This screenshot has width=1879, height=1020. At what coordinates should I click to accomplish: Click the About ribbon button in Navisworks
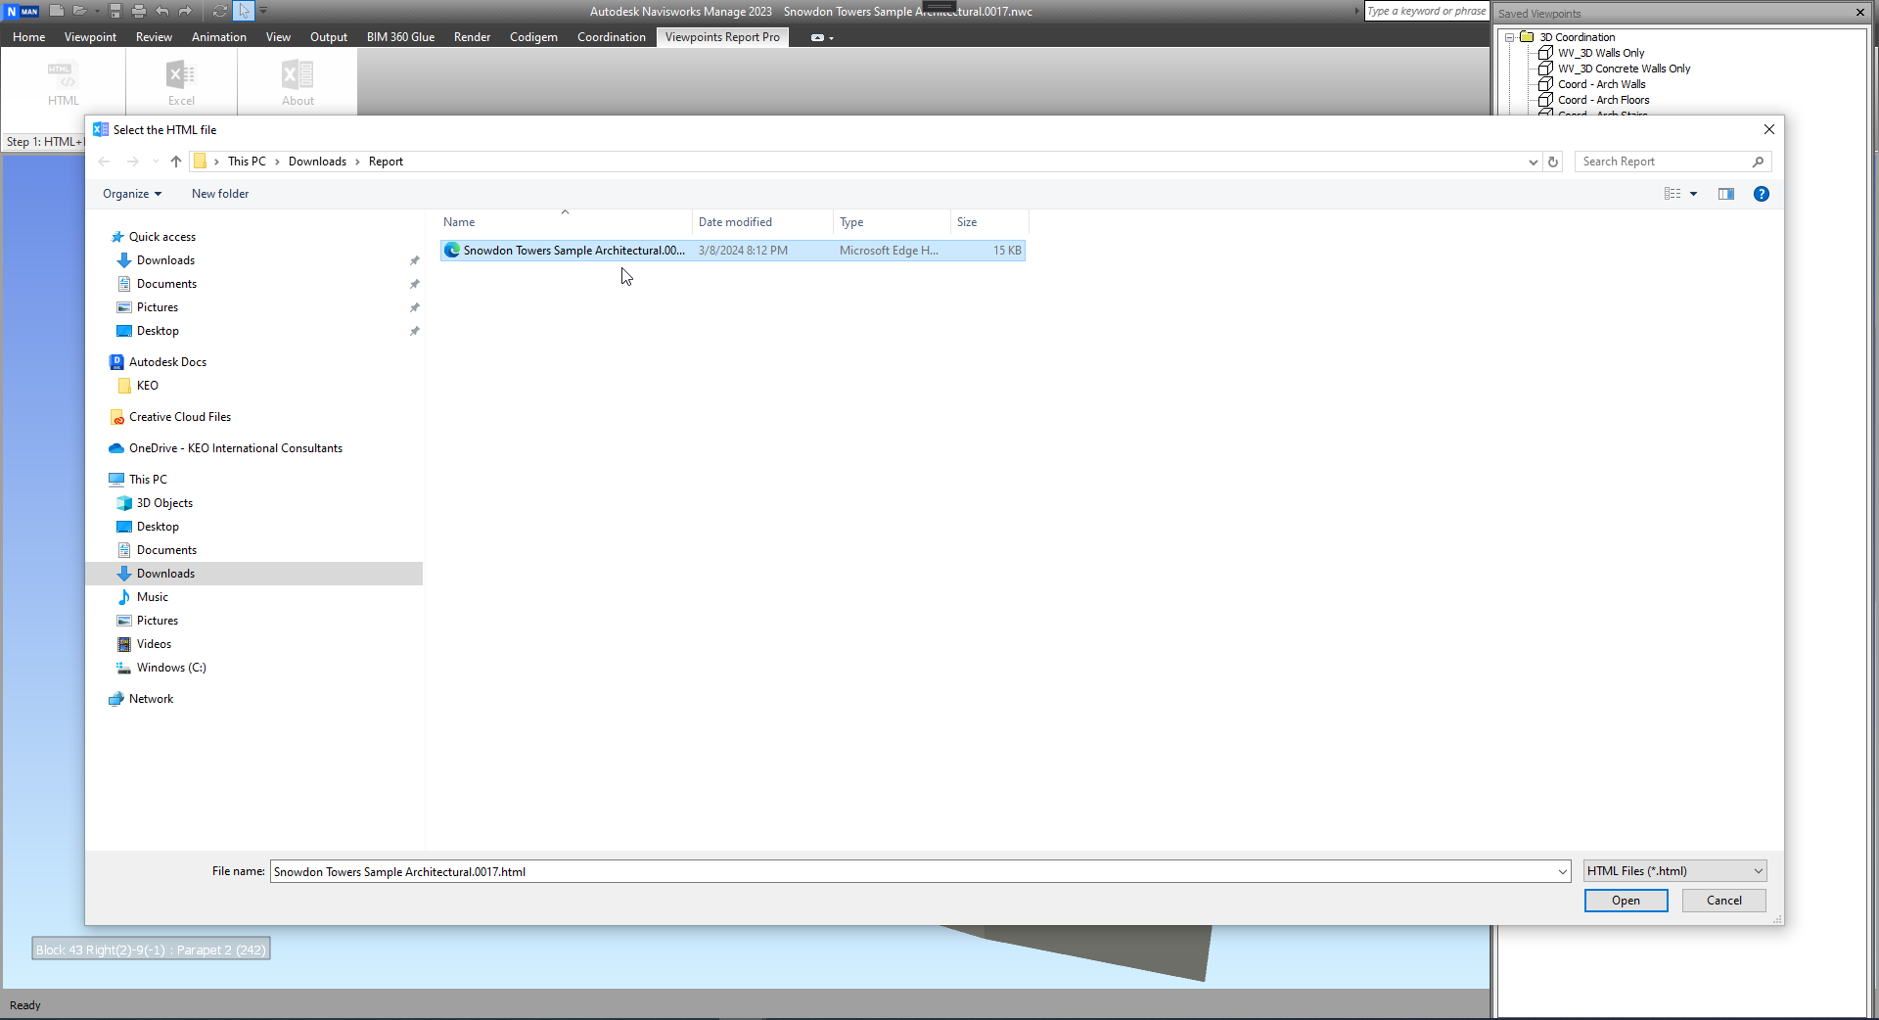[298, 83]
